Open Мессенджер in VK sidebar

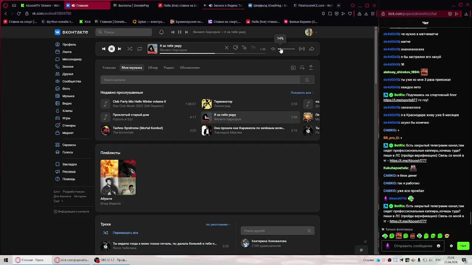coord(72,59)
